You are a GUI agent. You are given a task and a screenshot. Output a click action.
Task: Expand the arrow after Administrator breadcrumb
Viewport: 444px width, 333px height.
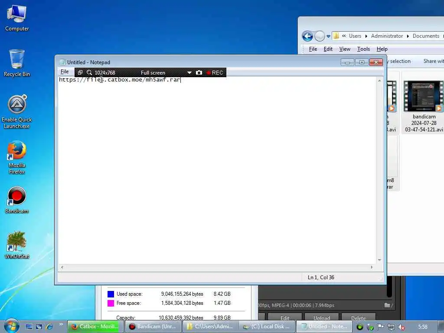pyautogui.click(x=408, y=36)
